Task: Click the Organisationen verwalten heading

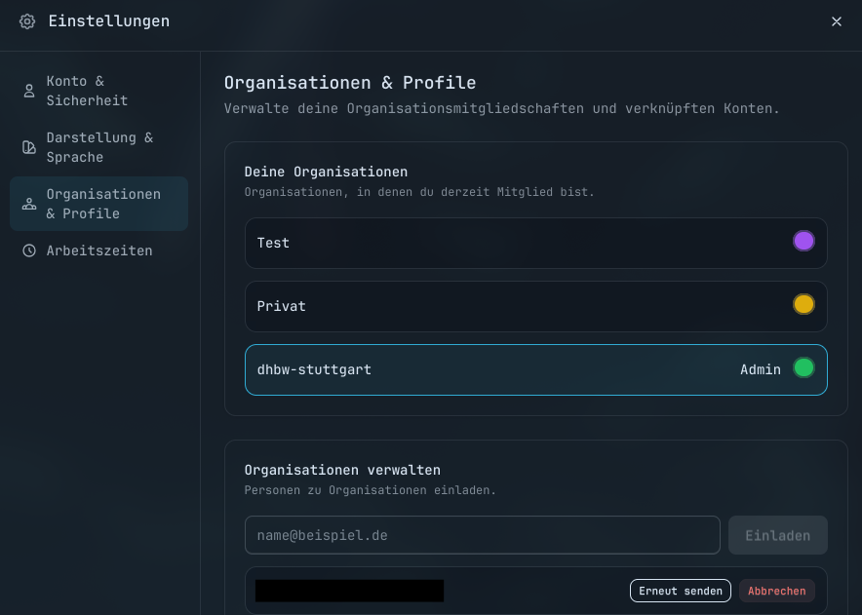Action: pyautogui.click(x=342, y=471)
